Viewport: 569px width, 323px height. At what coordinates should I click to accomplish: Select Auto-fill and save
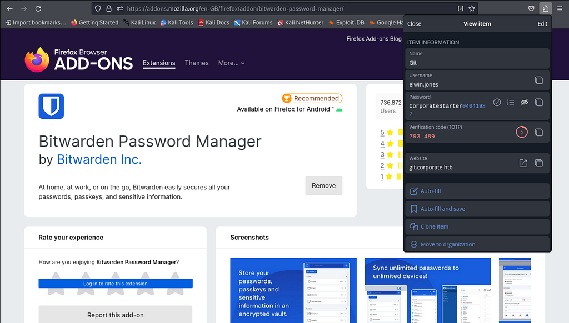coord(477,209)
